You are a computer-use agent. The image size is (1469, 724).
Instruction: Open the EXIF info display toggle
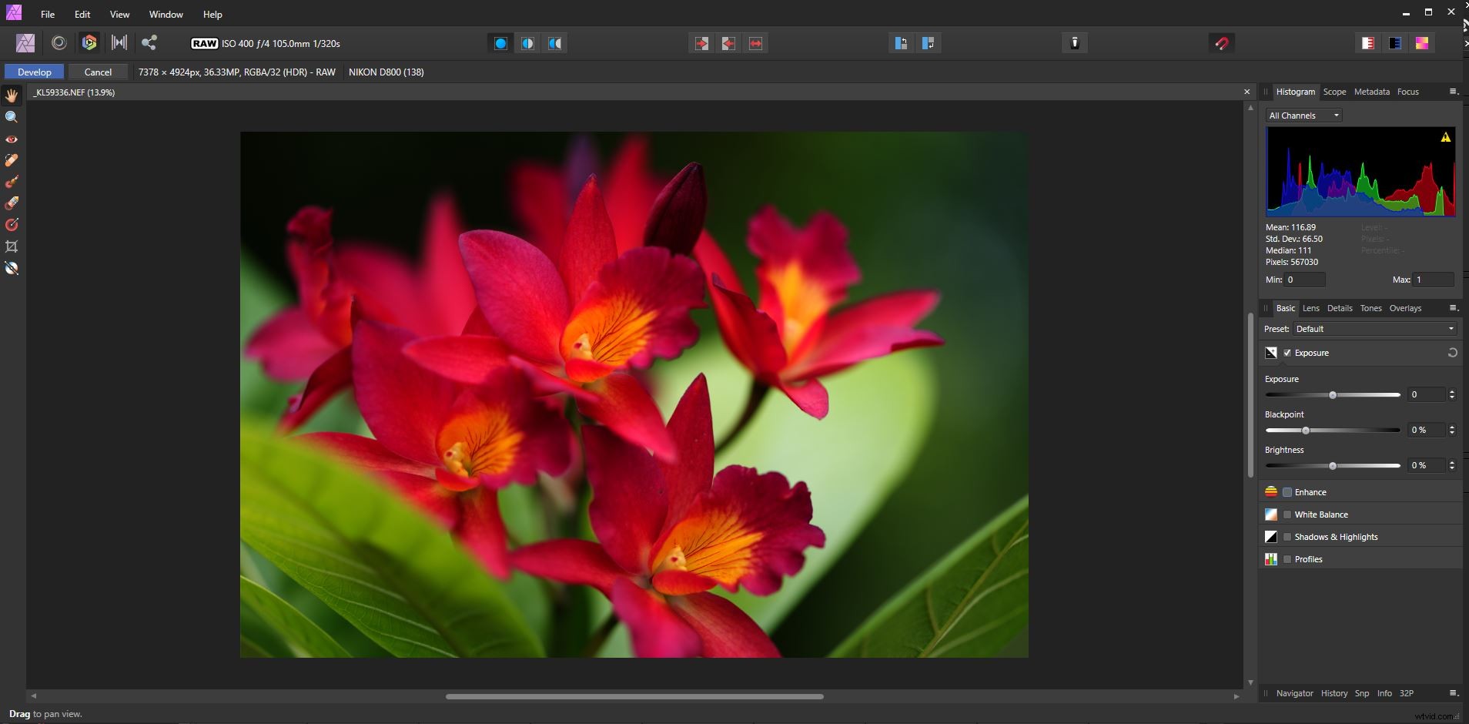pyautogui.click(x=1075, y=43)
